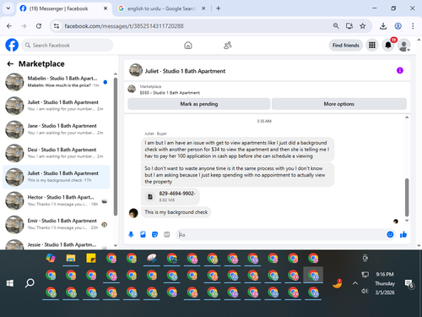This screenshot has width=422, height=317.
Task: Click the Facebook logo
Action: (12, 45)
